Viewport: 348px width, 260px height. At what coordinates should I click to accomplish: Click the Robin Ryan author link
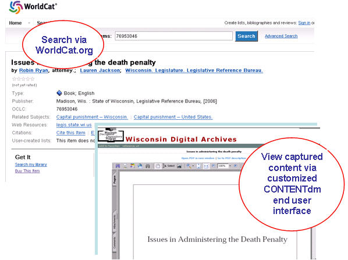[x=34, y=70]
